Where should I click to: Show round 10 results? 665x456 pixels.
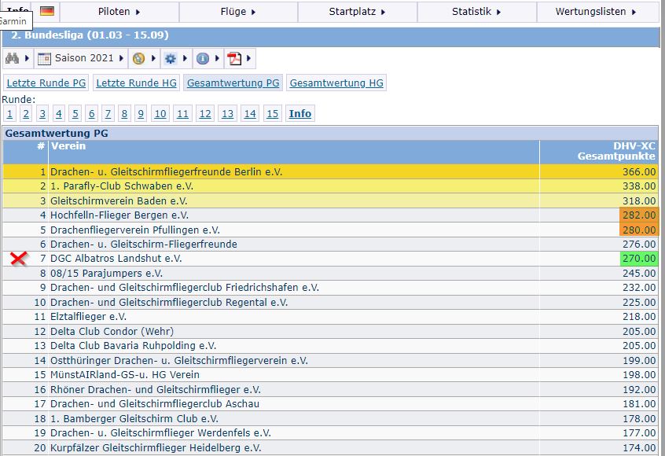pyautogui.click(x=160, y=114)
